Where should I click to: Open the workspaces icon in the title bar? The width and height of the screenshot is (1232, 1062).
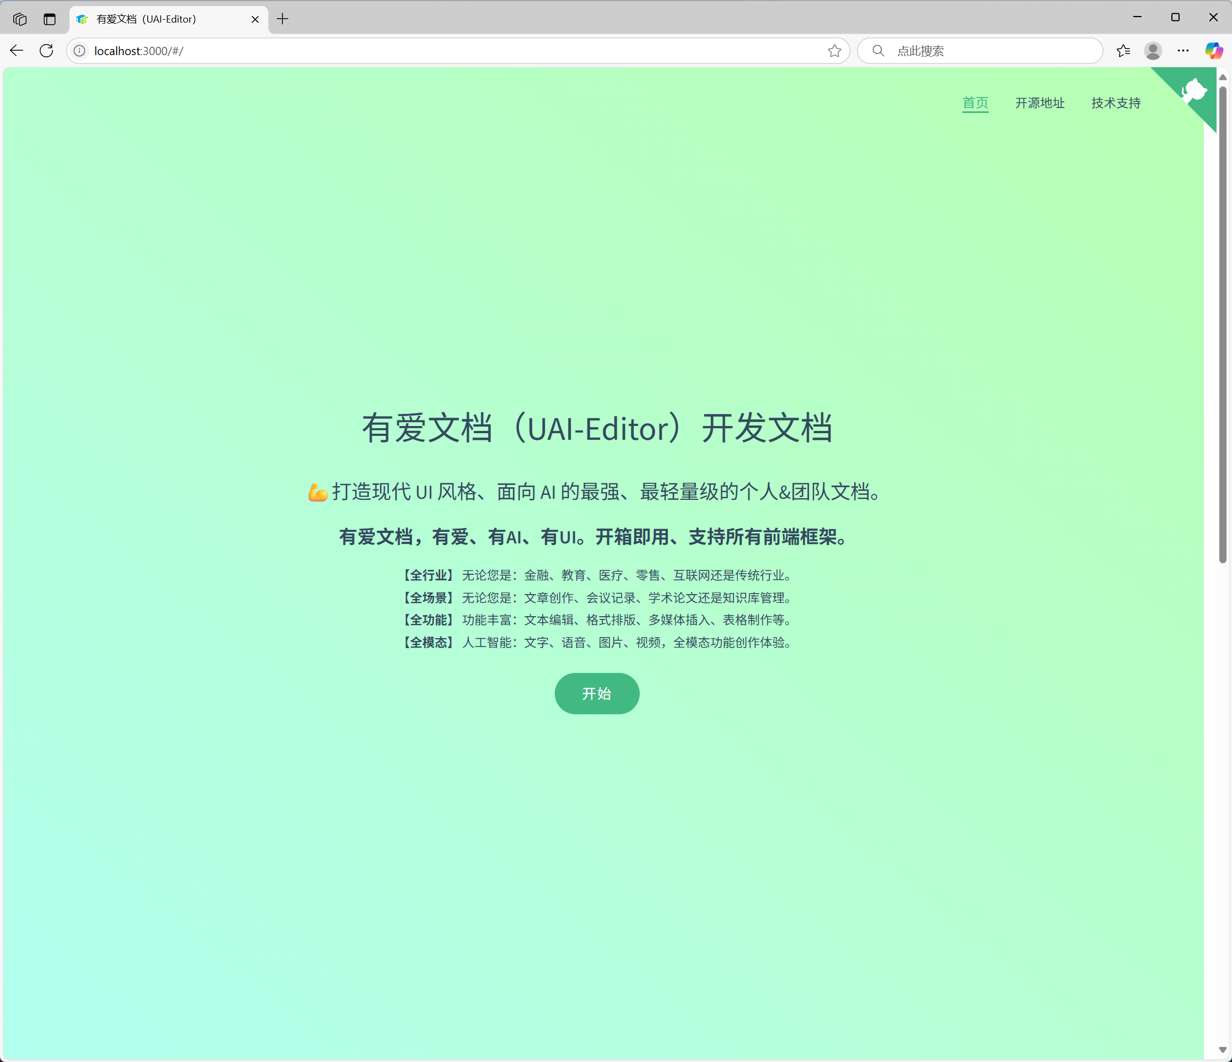pos(20,19)
